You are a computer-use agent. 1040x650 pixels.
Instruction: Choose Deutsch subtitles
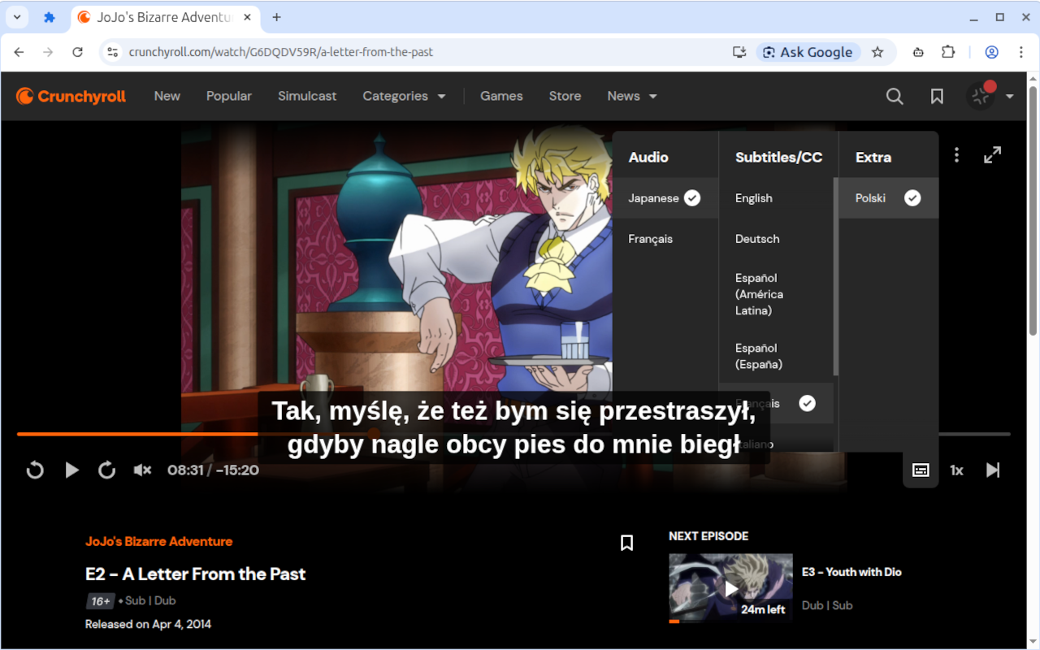coord(776,239)
